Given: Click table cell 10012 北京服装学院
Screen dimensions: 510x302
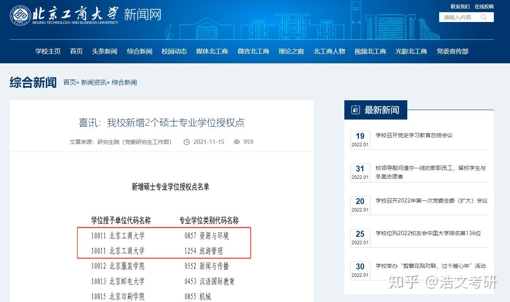Looking at the screenshot, I should (118, 266).
